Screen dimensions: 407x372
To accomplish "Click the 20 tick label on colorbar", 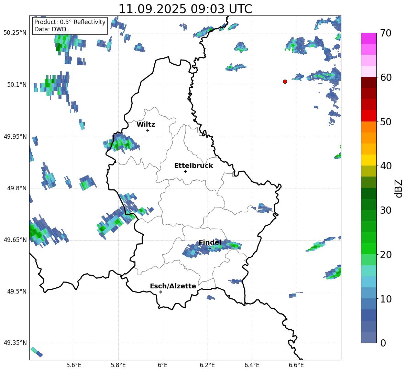I will [386, 255].
